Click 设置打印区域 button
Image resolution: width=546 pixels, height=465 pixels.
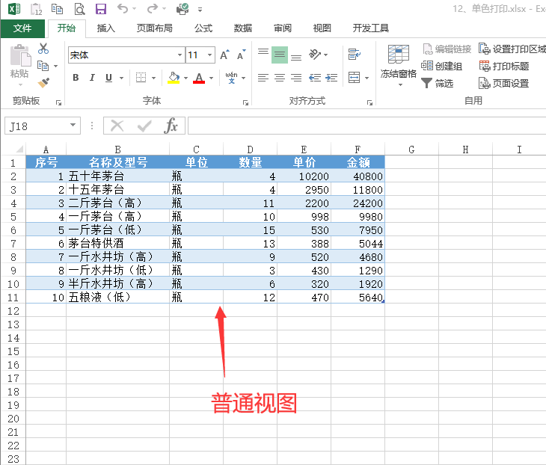512,49
